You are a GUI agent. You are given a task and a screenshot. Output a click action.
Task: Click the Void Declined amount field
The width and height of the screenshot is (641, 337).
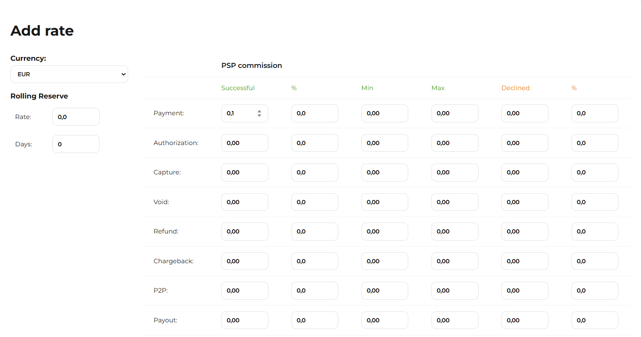[x=524, y=202]
